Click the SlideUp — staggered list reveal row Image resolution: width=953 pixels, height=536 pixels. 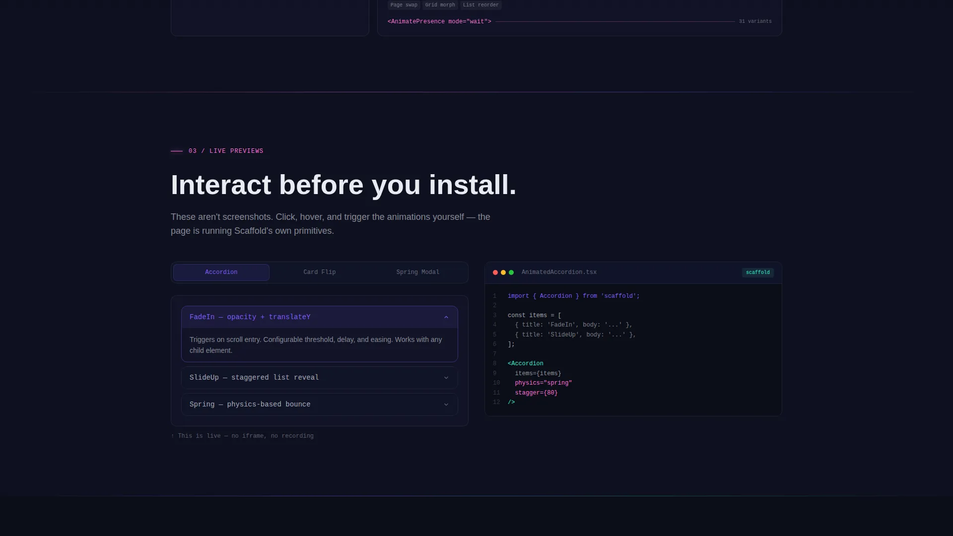coord(320,378)
